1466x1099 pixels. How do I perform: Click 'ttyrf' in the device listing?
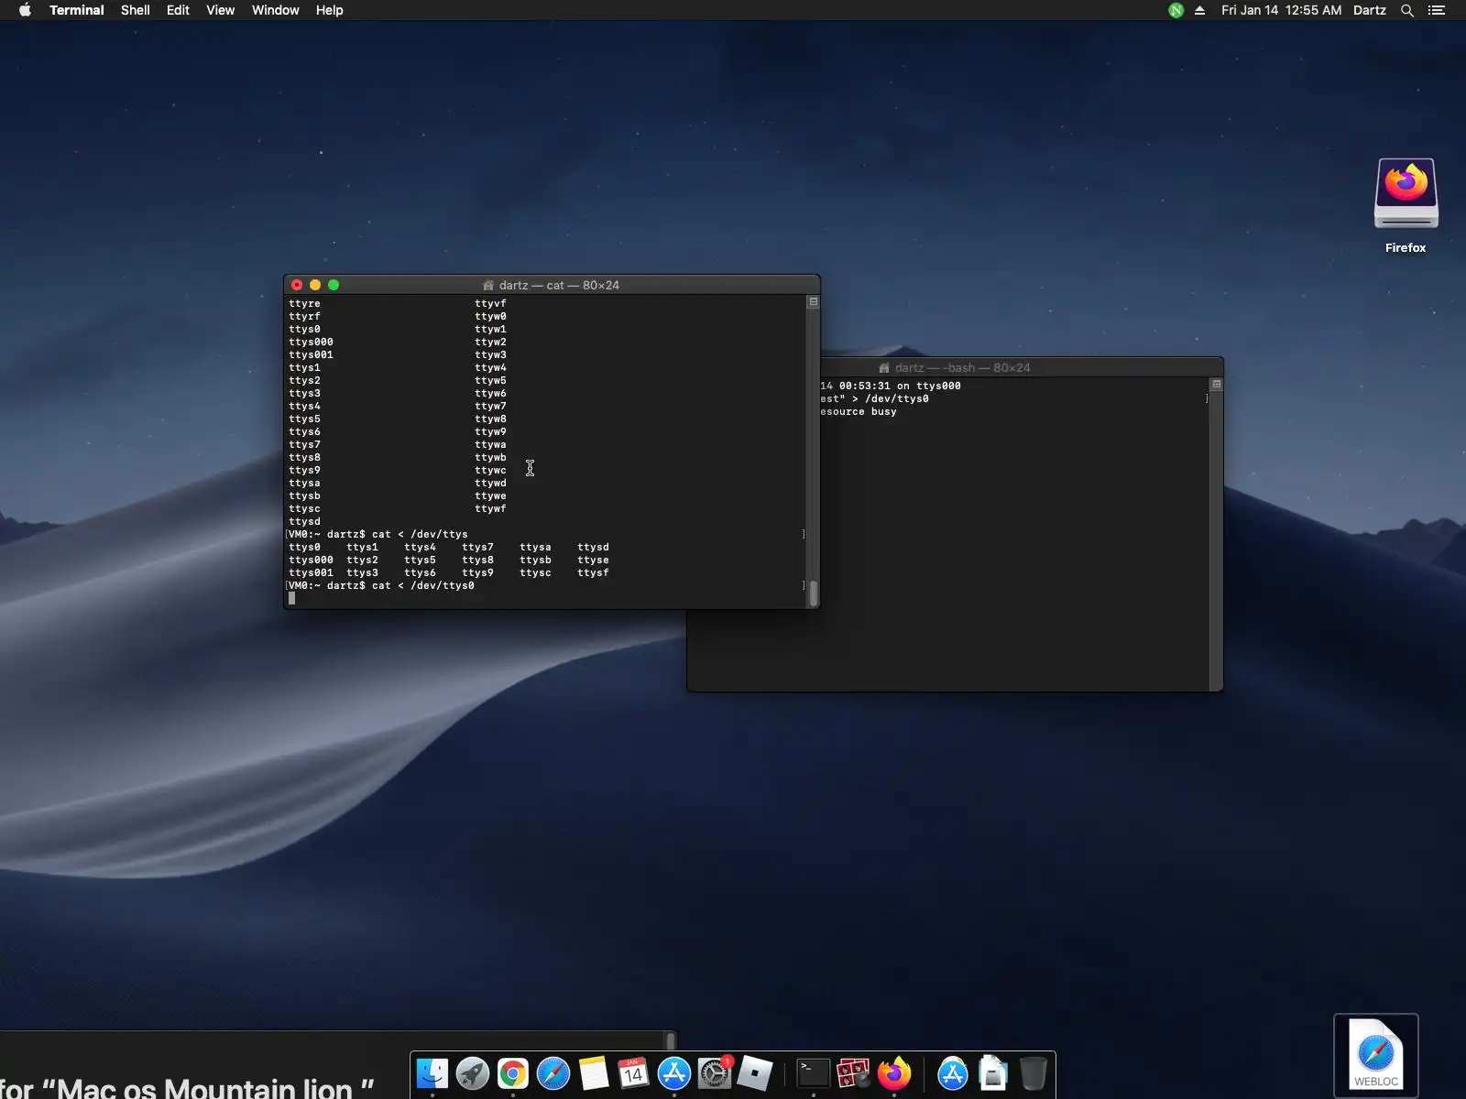[x=304, y=316]
